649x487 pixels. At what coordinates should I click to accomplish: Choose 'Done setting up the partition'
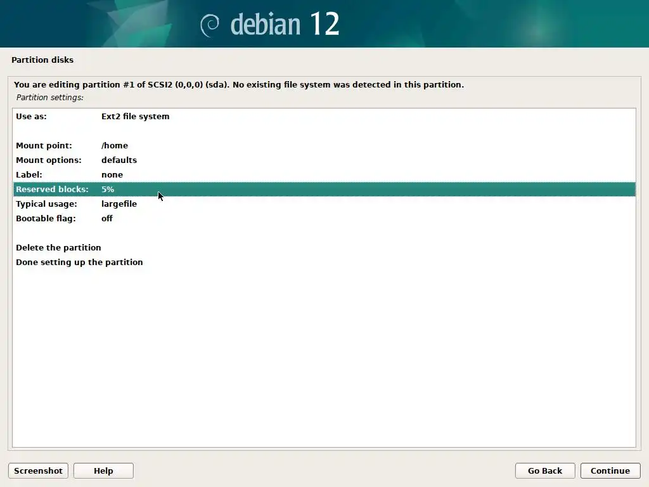tap(324, 262)
